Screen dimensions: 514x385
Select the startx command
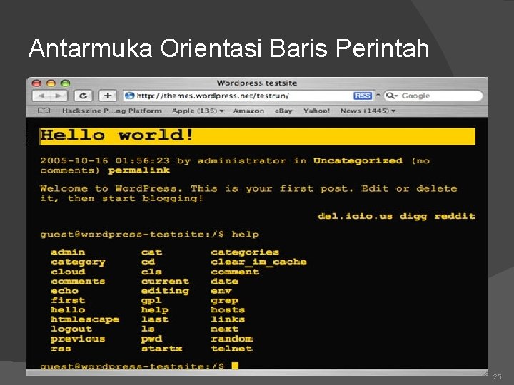point(161,349)
